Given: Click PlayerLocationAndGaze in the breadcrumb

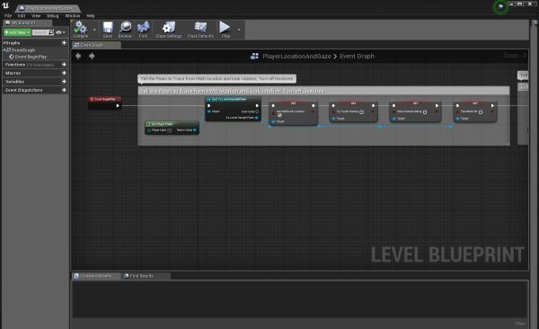Looking at the screenshot, I should (x=296, y=56).
